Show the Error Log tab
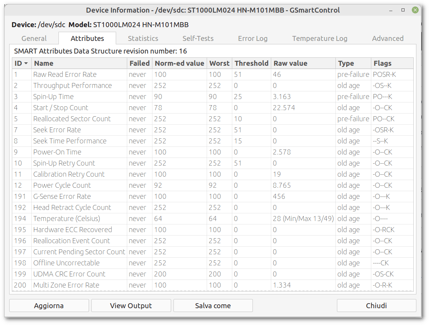This screenshot has height=325, width=429. 253,38
